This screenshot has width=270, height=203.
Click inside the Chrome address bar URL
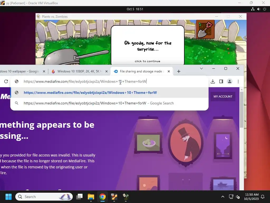coord(85,81)
